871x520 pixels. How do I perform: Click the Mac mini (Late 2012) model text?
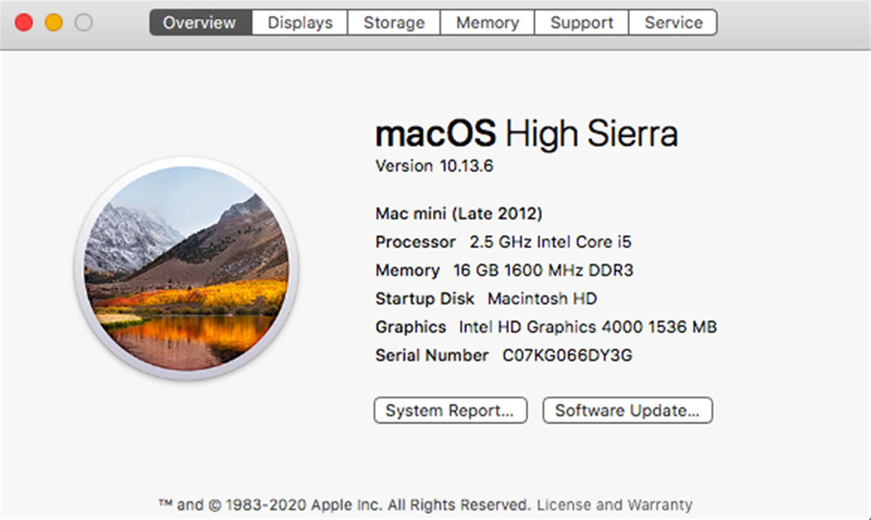[x=459, y=214]
